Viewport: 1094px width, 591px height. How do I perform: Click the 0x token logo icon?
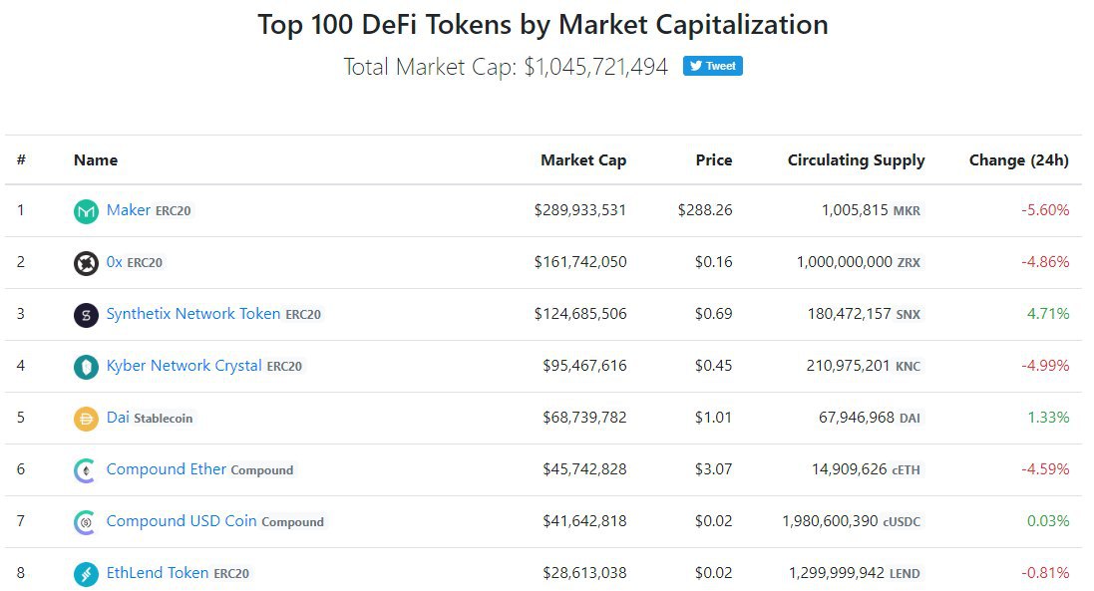pyautogui.click(x=87, y=263)
